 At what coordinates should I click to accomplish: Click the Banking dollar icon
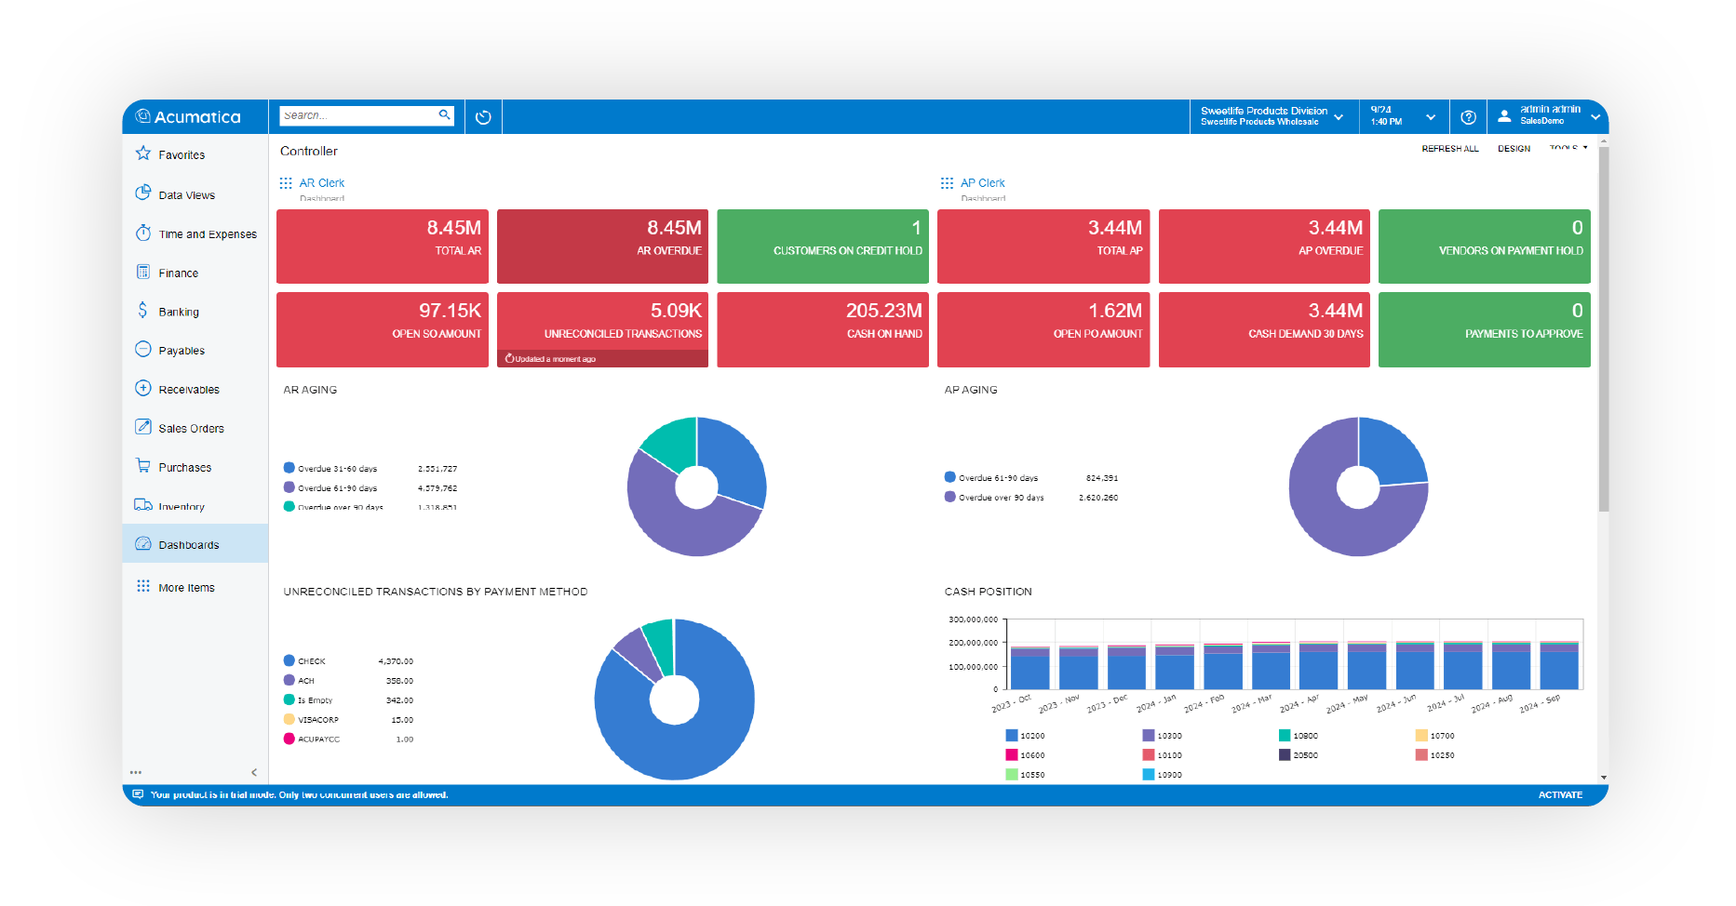click(142, 310)
